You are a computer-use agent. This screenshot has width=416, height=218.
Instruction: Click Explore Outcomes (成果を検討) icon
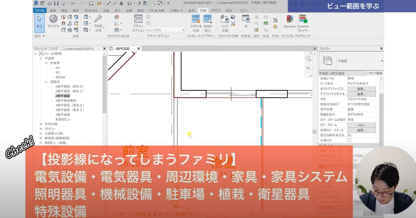[x=208, y=23]
